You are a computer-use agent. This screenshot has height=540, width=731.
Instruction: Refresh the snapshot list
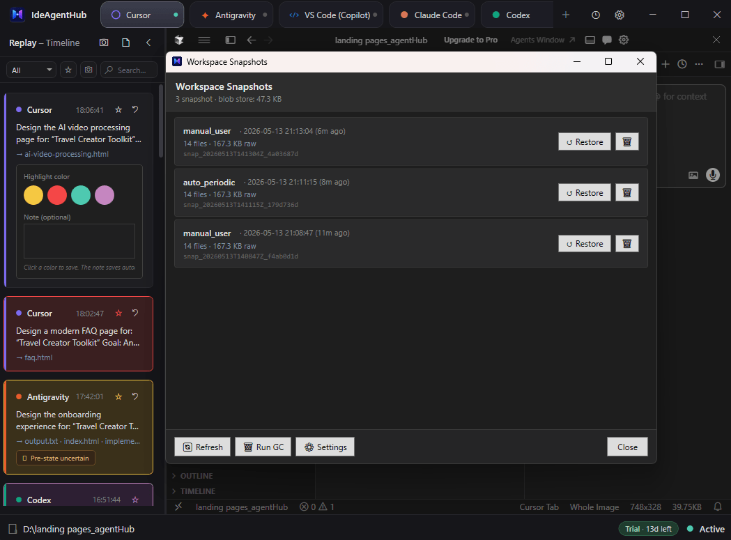tap(202, 447)
